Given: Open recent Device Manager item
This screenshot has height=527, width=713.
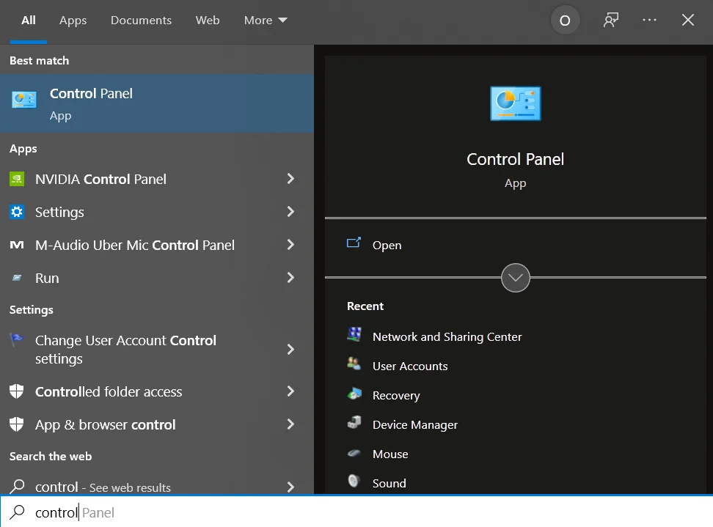Looking at the screenshot, I should tap(415, 425).
